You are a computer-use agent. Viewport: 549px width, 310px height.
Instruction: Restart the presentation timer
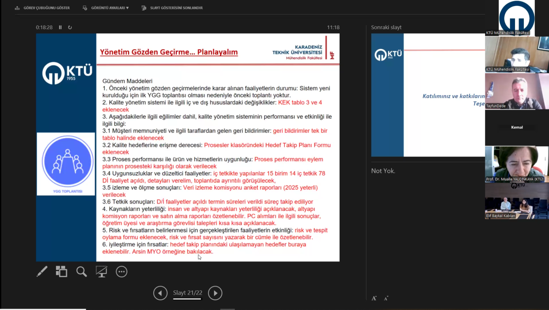coord(70,27)
